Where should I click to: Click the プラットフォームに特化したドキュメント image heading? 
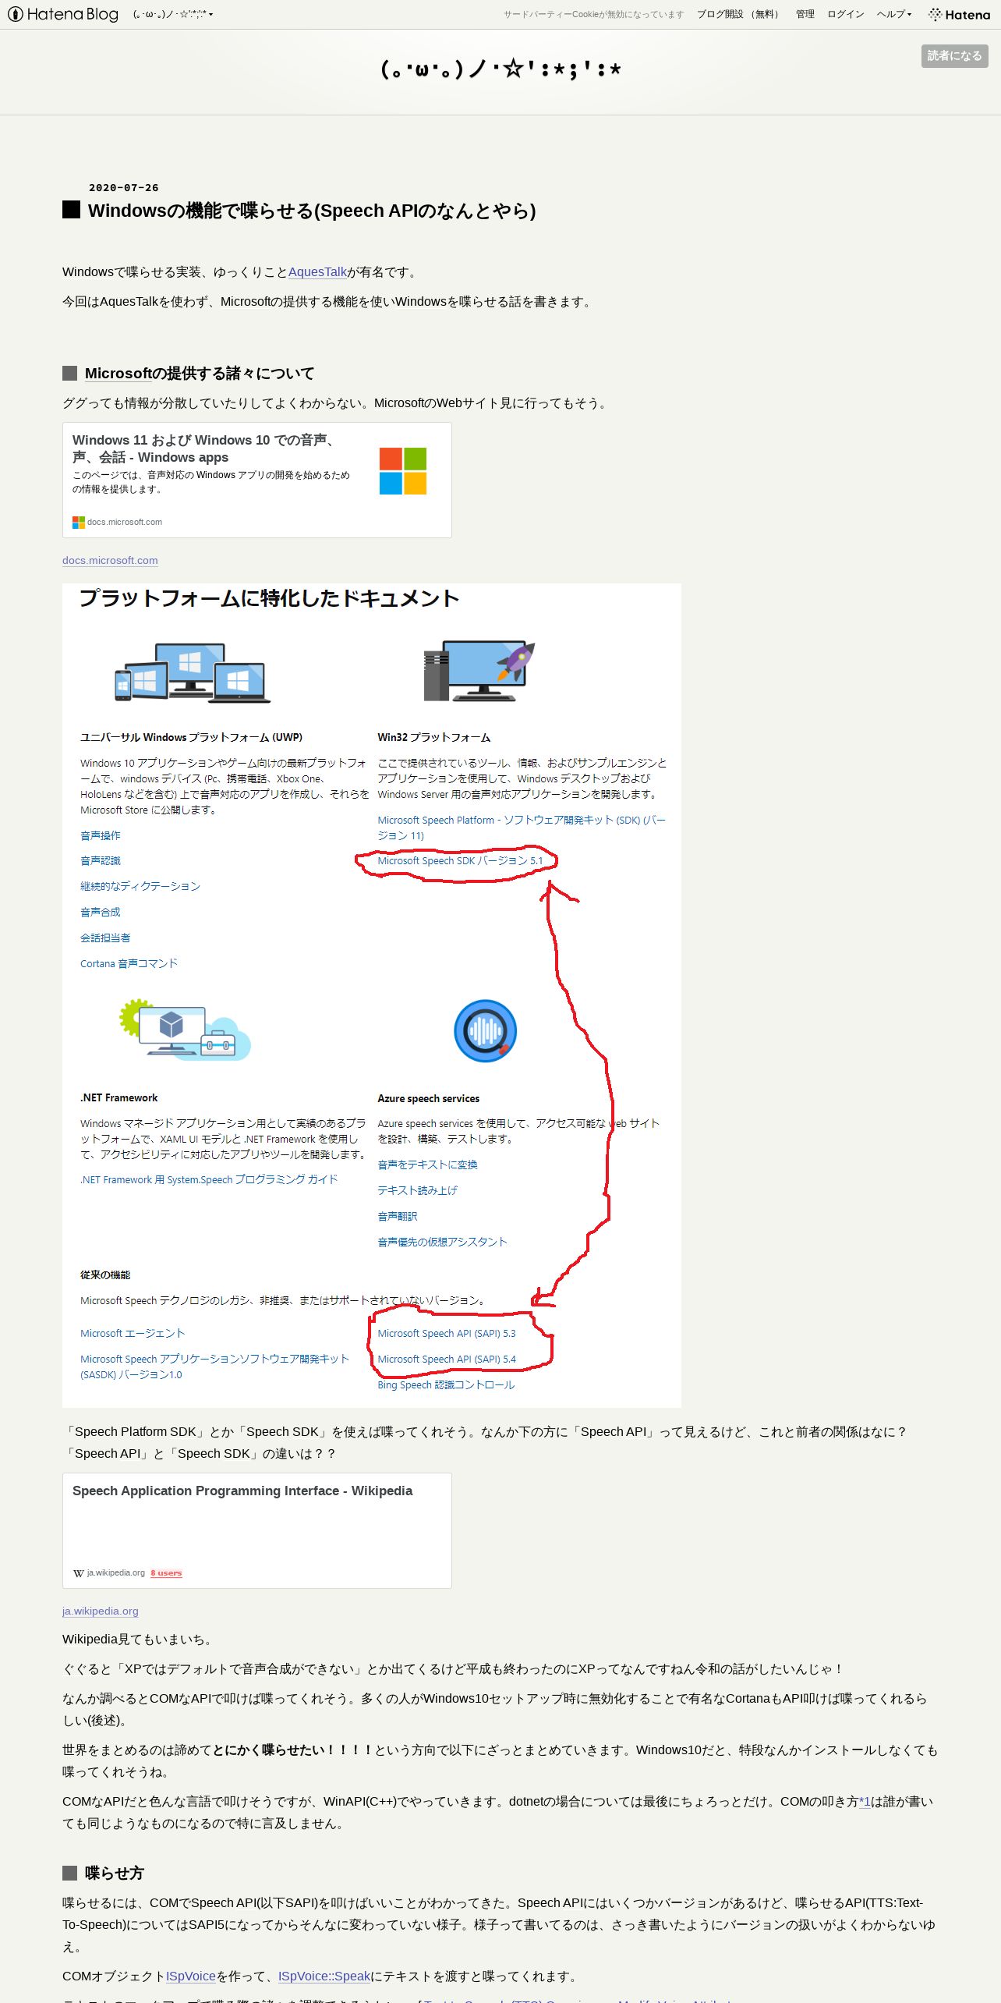(x=269, y=598)
